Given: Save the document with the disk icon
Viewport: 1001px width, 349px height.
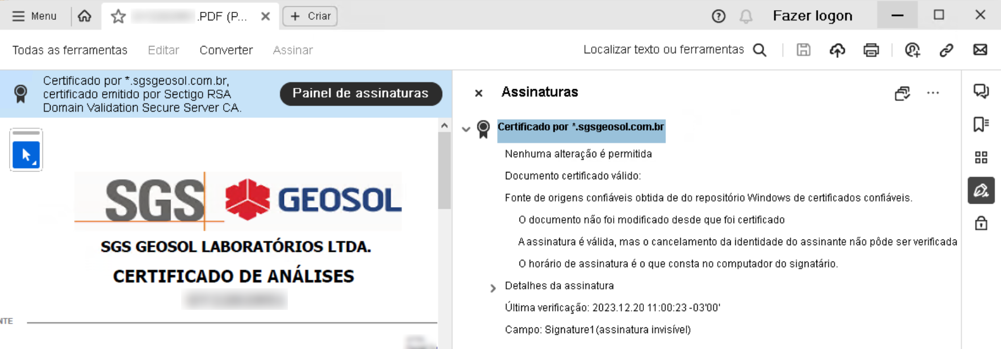Looking at the screenshot, I should pos(803,50).
